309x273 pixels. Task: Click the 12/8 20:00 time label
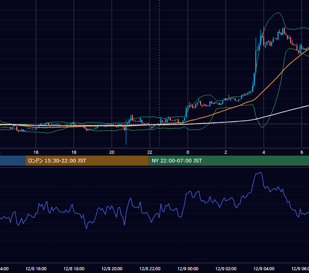112,268
